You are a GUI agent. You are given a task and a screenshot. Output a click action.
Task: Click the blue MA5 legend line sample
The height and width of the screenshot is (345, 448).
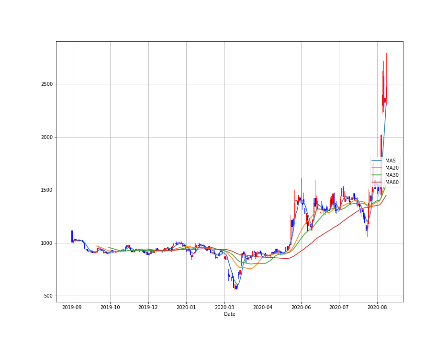coord(377,161)
